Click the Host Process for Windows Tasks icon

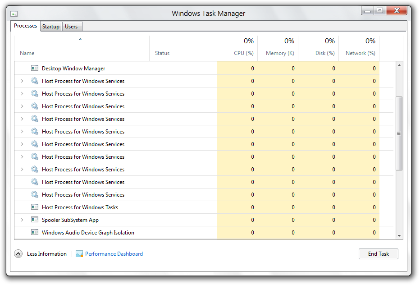tap(35, 207)
